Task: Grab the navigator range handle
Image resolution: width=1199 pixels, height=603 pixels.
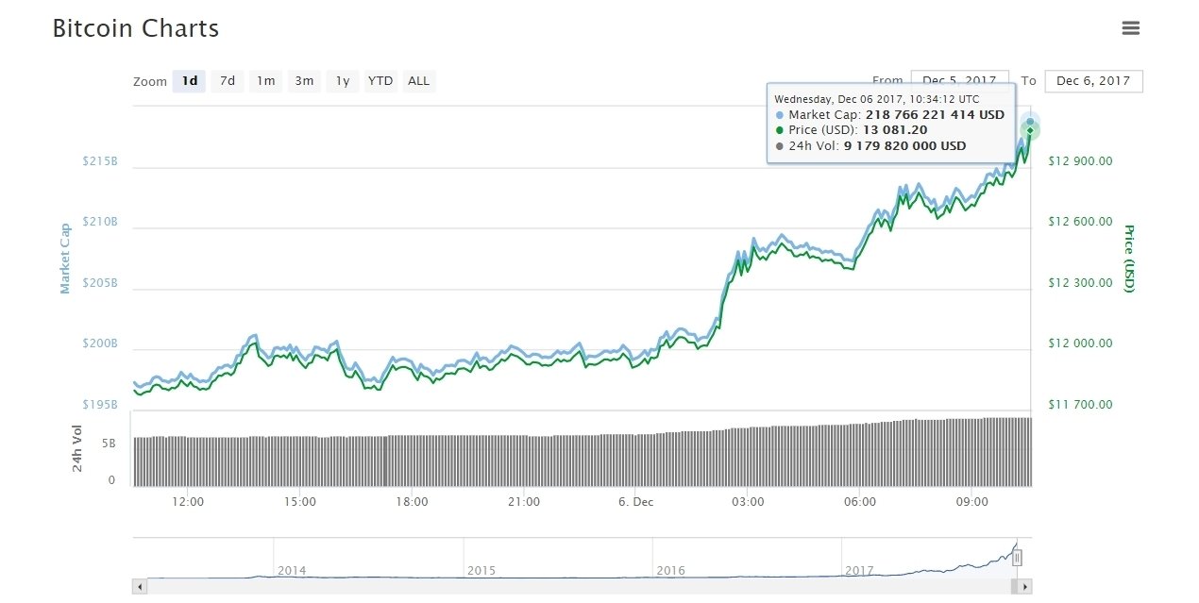Action: pyautogui.click(x=1017, y=558)
